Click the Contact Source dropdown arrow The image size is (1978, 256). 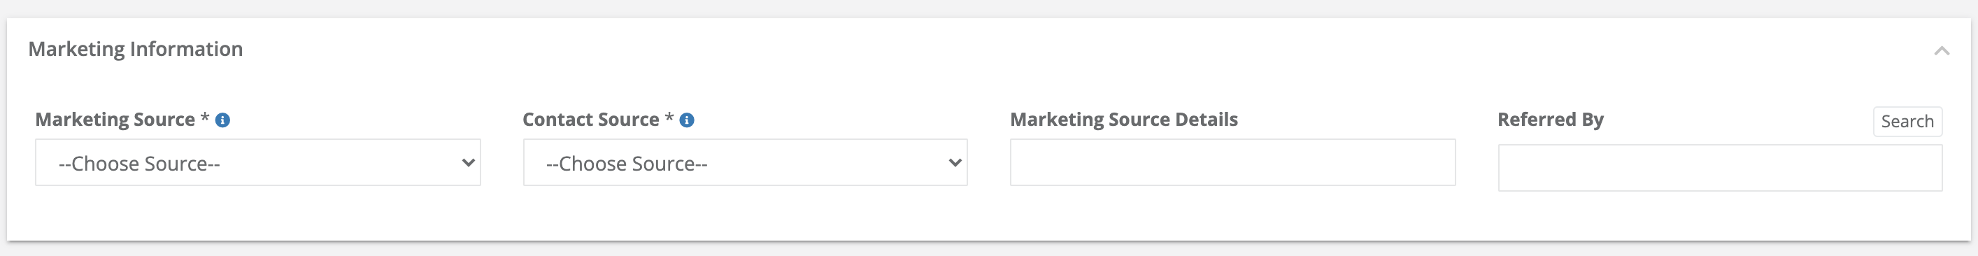point(955,162)
